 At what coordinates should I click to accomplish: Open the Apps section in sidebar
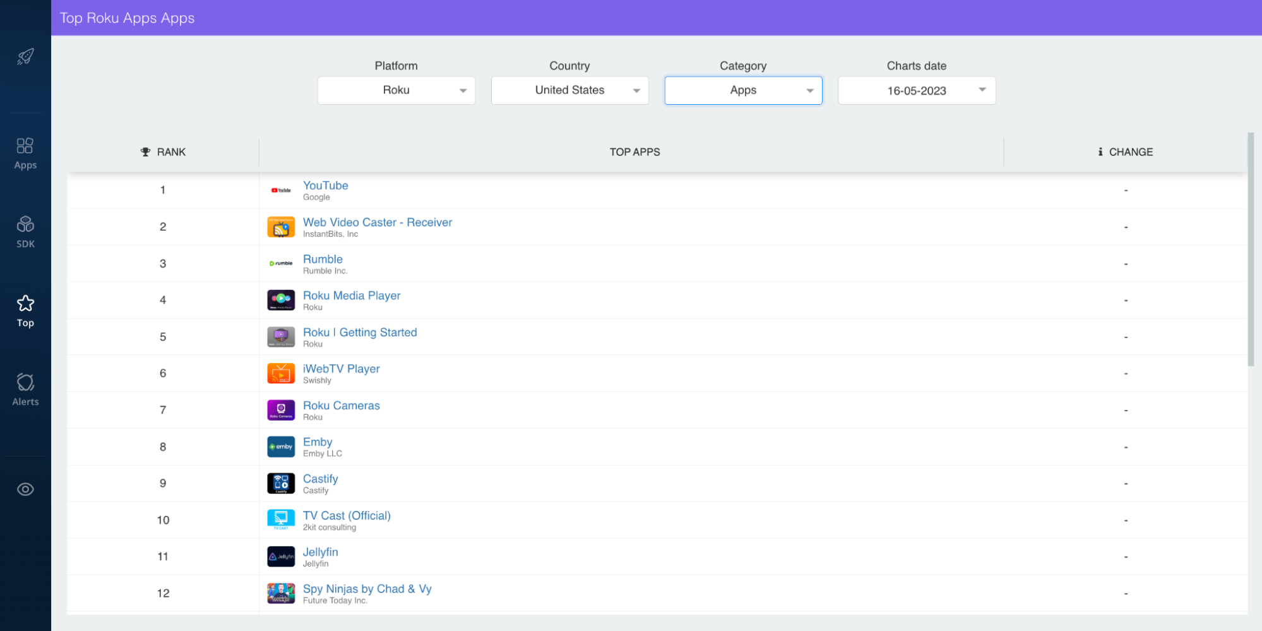[25, 153]
